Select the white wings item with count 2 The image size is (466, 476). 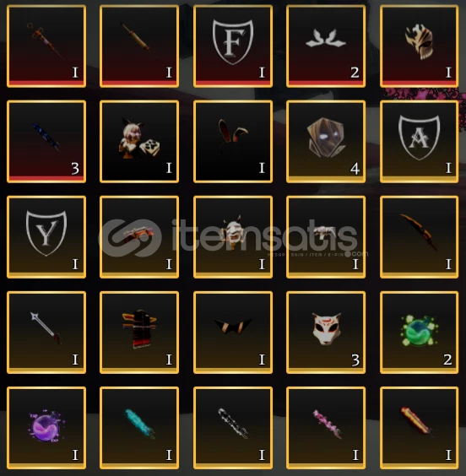326,46
